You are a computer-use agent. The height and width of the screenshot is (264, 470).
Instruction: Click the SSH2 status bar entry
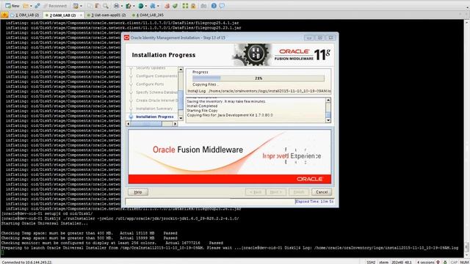pos(371,262)
